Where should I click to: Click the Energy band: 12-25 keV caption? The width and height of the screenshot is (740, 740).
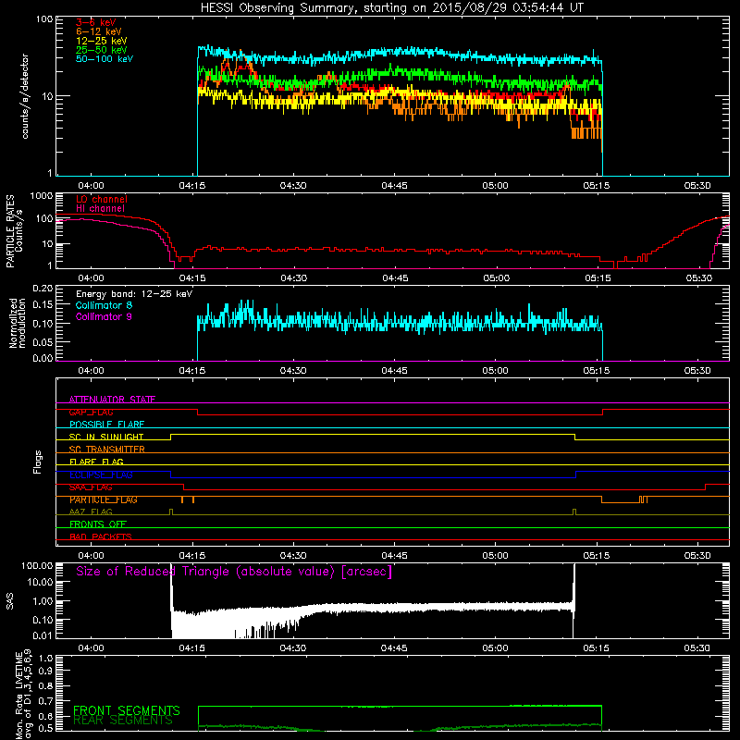[x=134, y=294]
